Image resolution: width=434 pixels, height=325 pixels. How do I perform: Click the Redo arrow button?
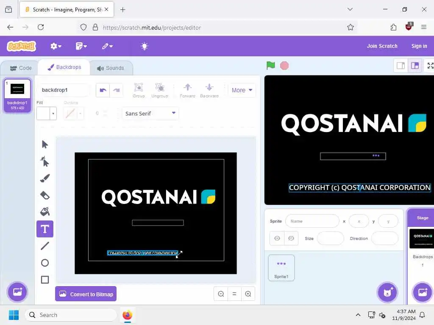[x=116, y=90]
